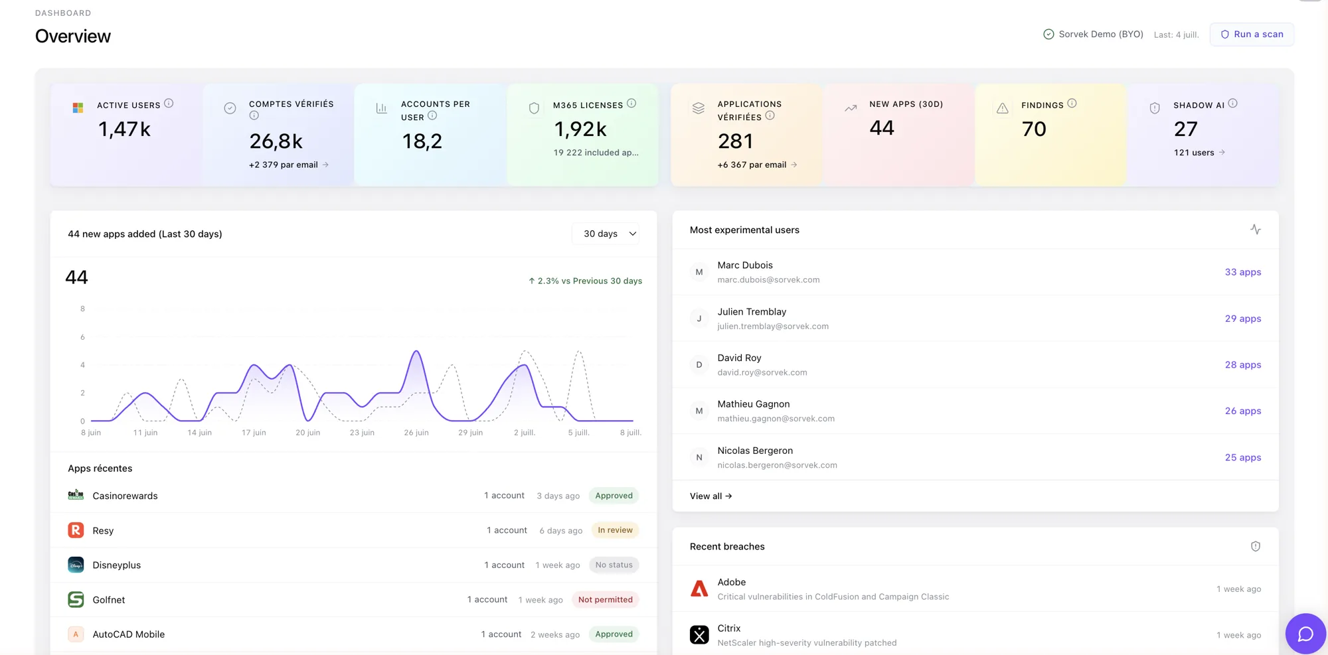Viewport: 1328px width, 655px height.
Task: Click the info icon beside Active Users
Action: click(x=169, y=104)
